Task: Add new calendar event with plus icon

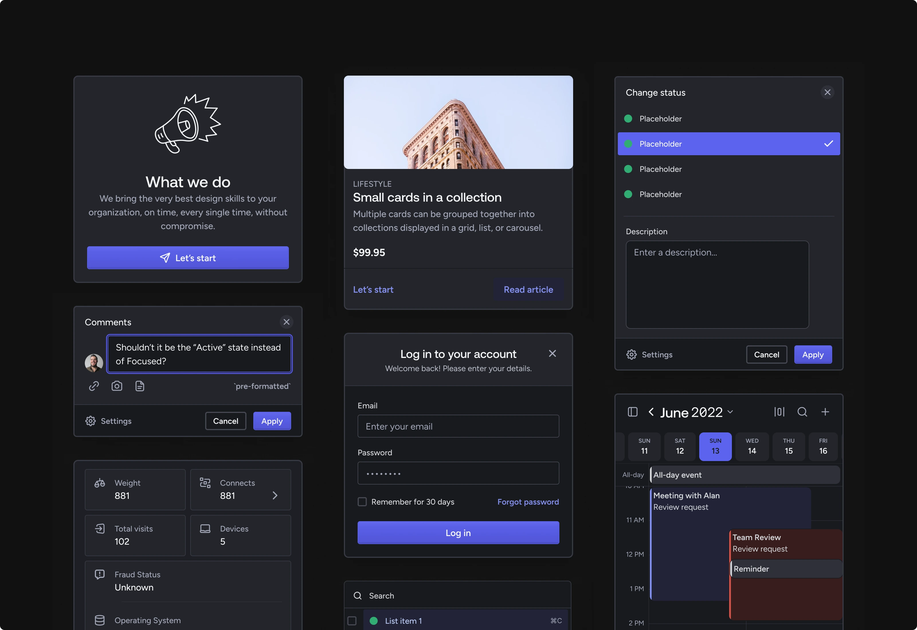Action: pos(825,412)
